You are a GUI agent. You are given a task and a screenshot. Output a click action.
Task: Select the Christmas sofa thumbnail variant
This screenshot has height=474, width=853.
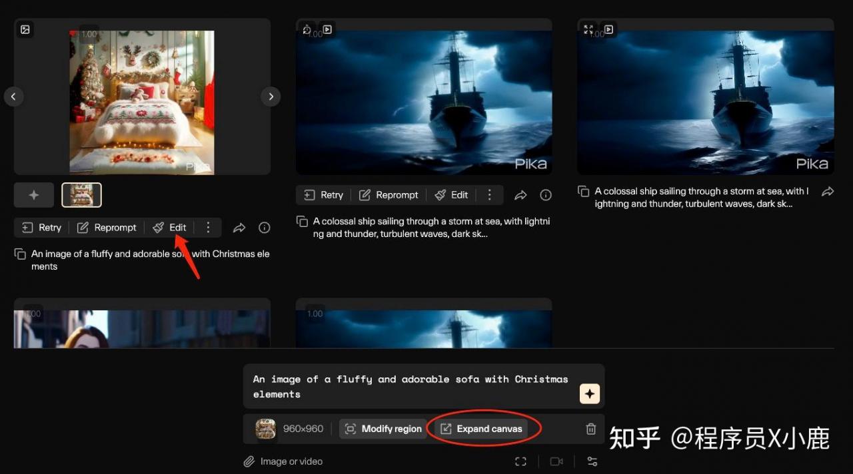[x=81, y=195]
